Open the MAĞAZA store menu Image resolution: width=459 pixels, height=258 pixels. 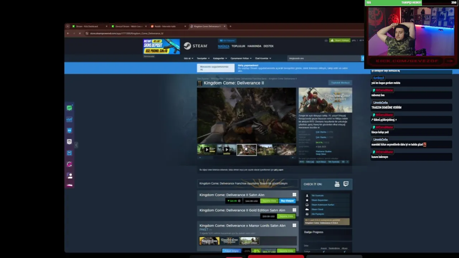pyautogui.click(x=223, y=46)
